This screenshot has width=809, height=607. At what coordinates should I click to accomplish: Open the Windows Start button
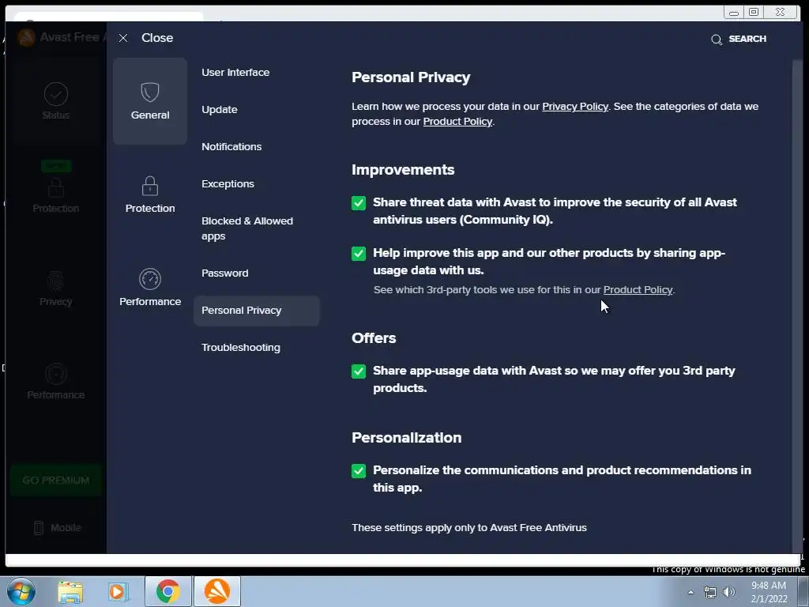[x=21, y=591]
